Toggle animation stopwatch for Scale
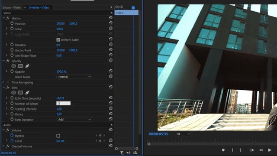The image size is (277, 156). (12, 29)
